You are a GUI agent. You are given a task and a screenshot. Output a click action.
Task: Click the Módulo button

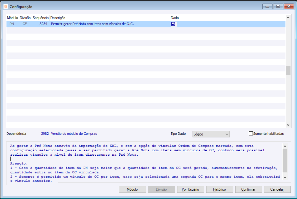coord(132,189)
